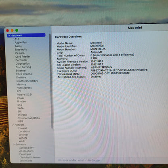Click the Macmini9,1 model identifier value

click(x=97, y=46)
